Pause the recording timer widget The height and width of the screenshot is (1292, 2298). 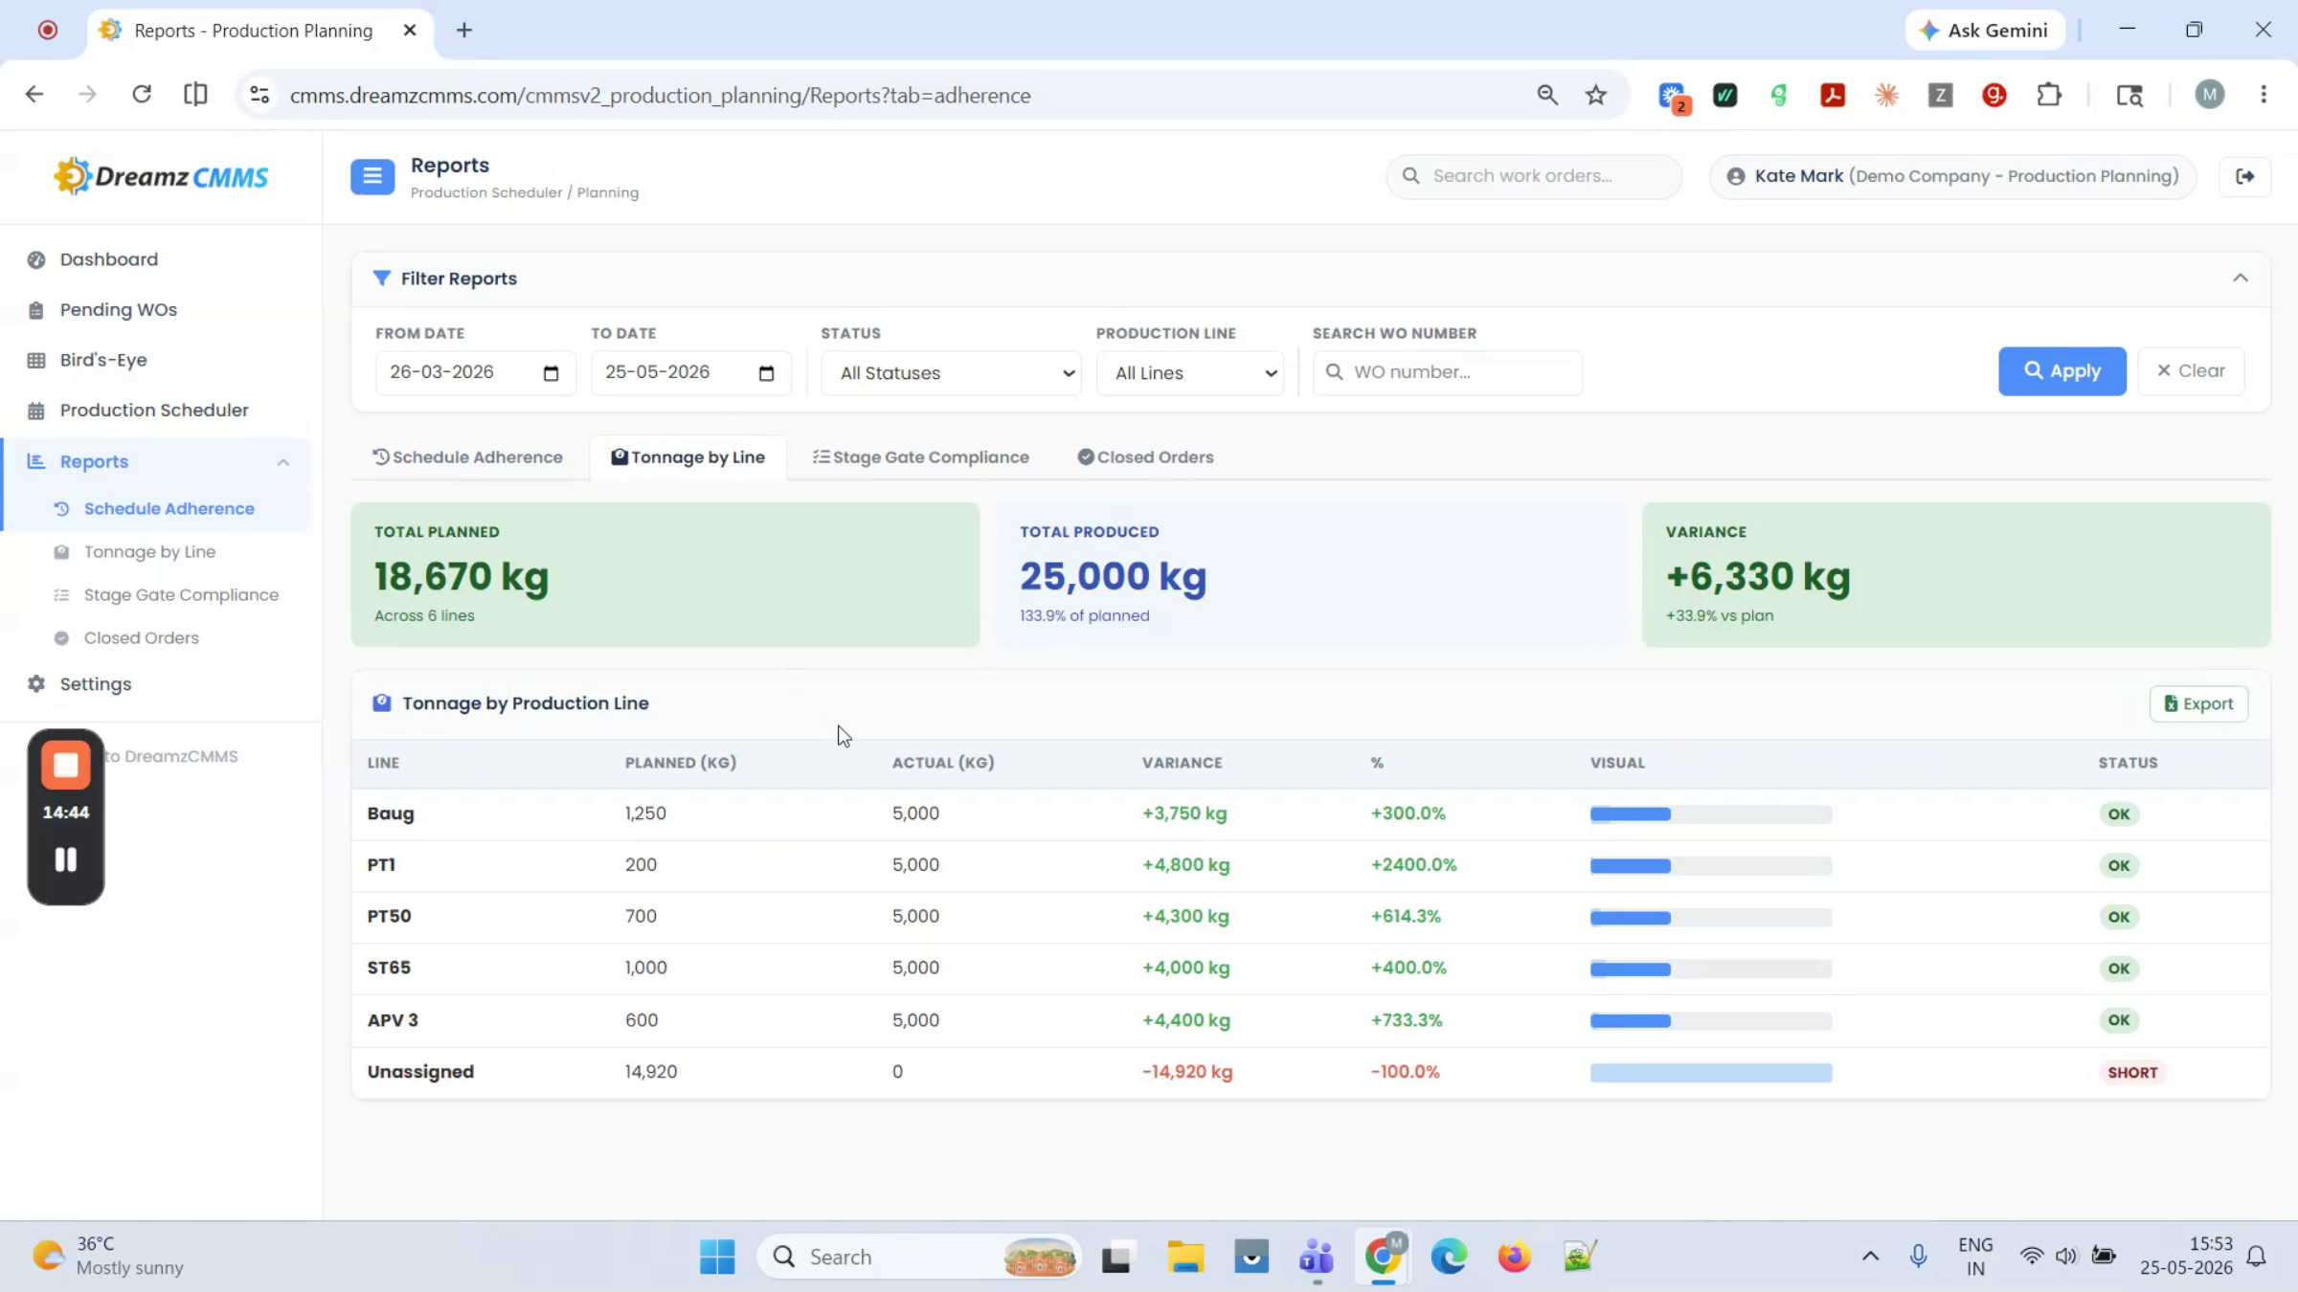pos(65,859)
